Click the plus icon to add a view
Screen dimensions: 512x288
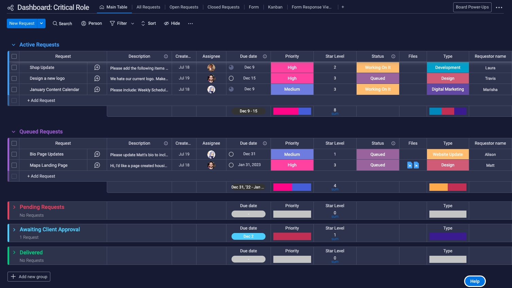pyautogui.click(x=343, y=7)
